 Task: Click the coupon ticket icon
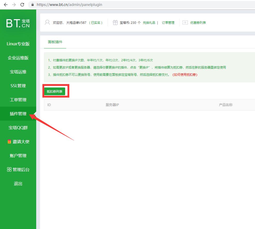pyautogui.click(x=185, y=23)
